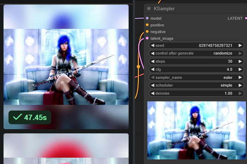Click the orange positive input socket
This screenshot has height=164, width=247.
point(147,25)
